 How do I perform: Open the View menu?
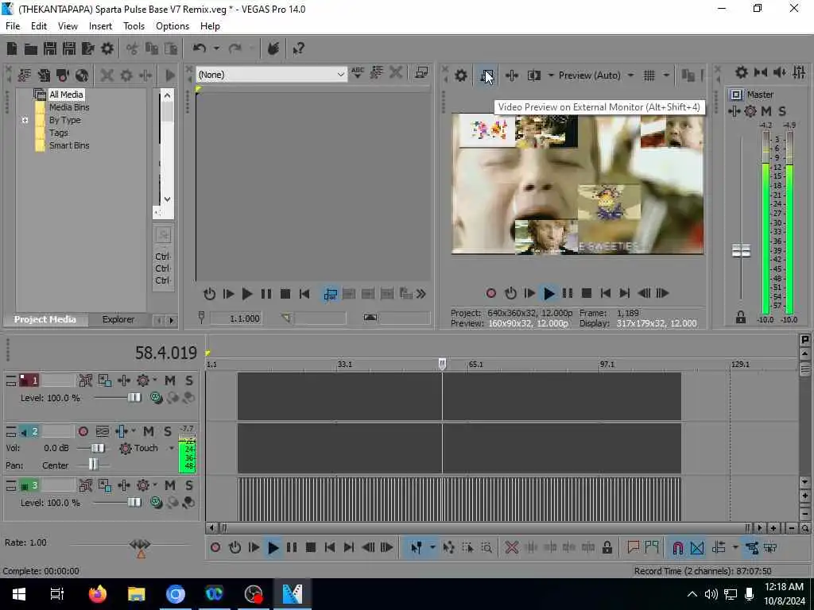[x=68, y=26]
